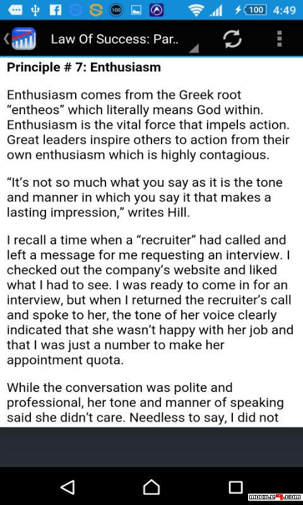This screenshot has height=505, width=303.
Task: Tap the Facebook notification icon
Action: pos(56,11)
